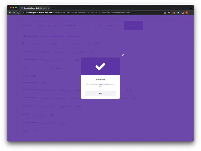Open the MetaMask fox extension
Image resolution: width=201 pixels, height=151 pixels.
point(174,13)
